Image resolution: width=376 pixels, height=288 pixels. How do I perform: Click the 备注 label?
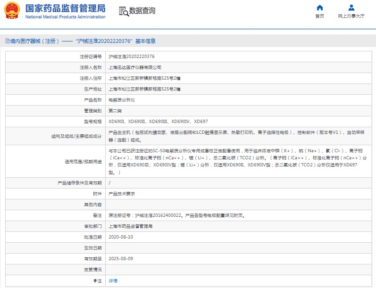pyautogui.click(x=97, y=215)
